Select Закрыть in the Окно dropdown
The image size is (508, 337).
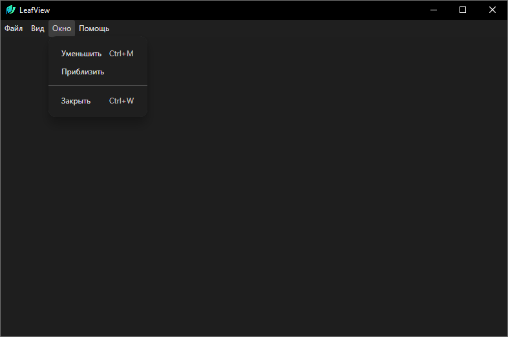pyautogui.click(x=76, y=101)
